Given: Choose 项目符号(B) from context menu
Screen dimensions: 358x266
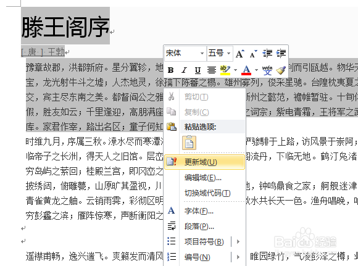Looking at the screenshot, I should click(204, 241).
